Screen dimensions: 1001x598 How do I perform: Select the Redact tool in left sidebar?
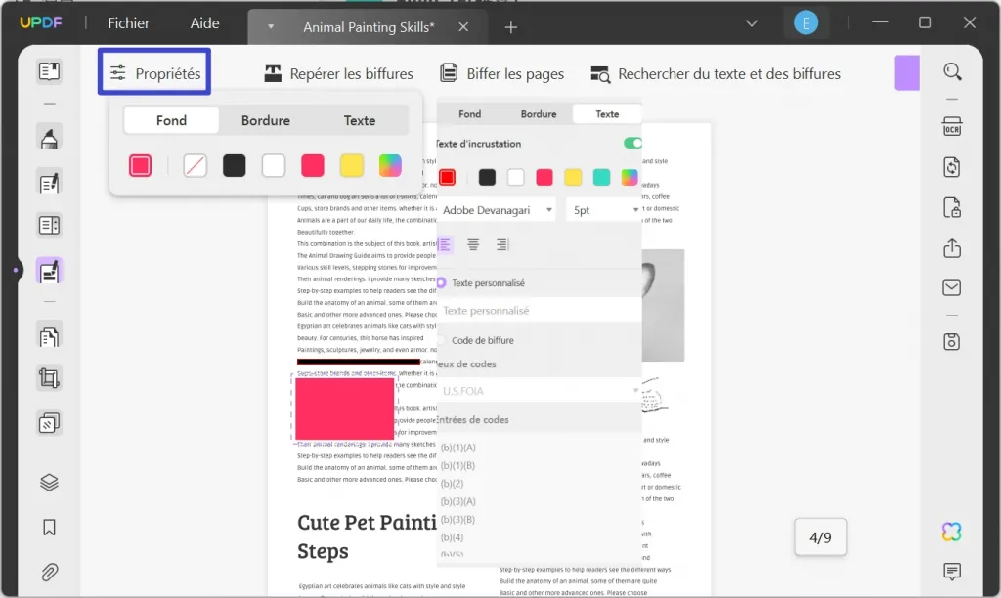point(47,274)
